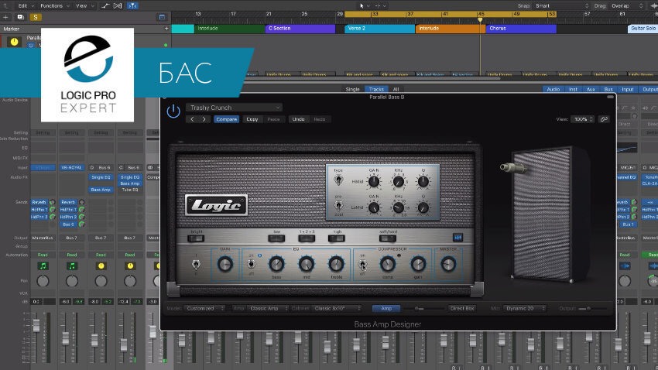Open the Functions menu dropdown

click(x=54, y=6)
